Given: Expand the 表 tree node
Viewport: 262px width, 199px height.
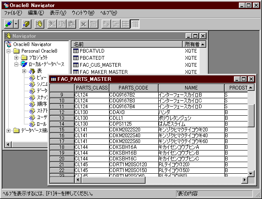Looking at the screenshot, I should (24, 71).
